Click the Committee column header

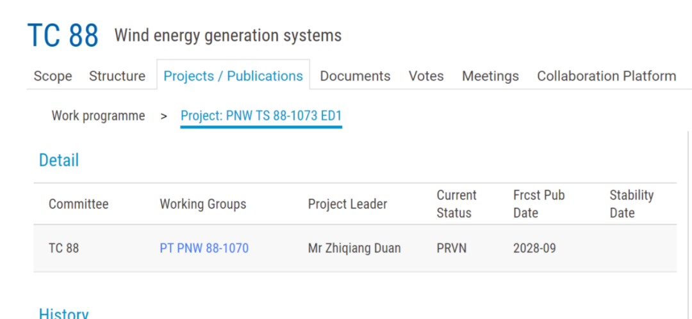point(78,204)
